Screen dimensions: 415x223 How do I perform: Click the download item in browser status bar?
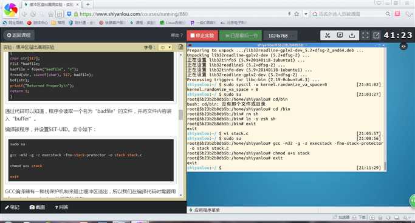coord(359,217)
